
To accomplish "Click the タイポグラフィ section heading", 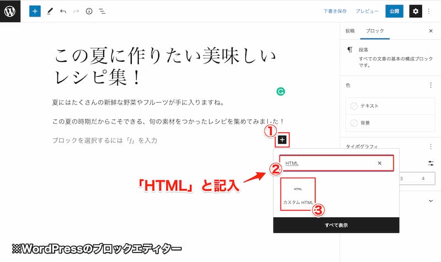I will 362,147.
